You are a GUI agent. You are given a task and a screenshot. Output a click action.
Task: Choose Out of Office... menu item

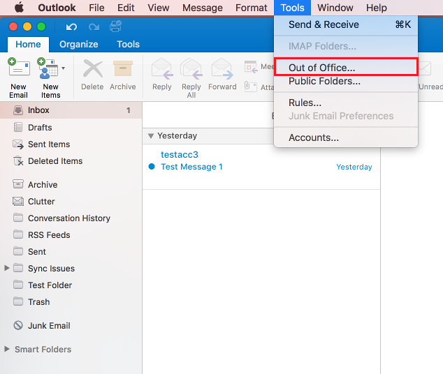[x=346, y=68]
